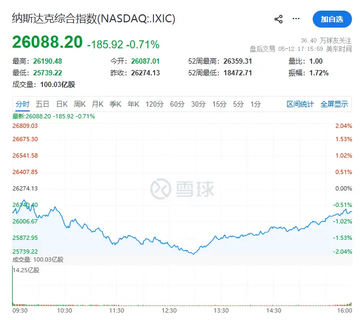Select the 分时 chart tab

22,104
